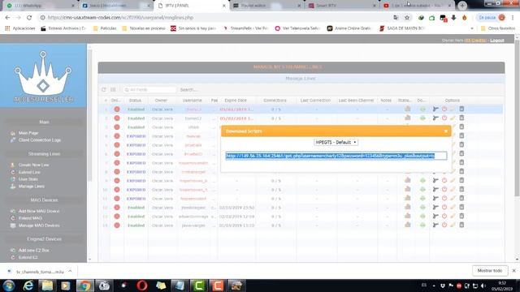Open a new browser tab
Image resolution: width=520 pixels, height=292 pixels.
[x=462, y=6]
